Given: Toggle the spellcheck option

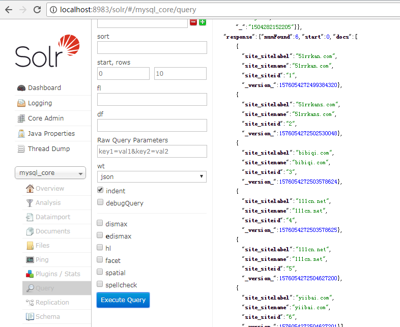Looking at the screenshot, I should (100, 285).
